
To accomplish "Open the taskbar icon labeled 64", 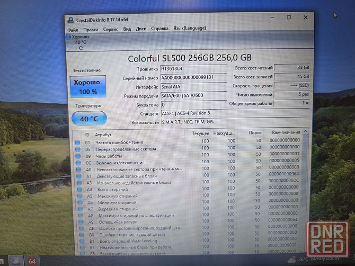I will 32,261.
